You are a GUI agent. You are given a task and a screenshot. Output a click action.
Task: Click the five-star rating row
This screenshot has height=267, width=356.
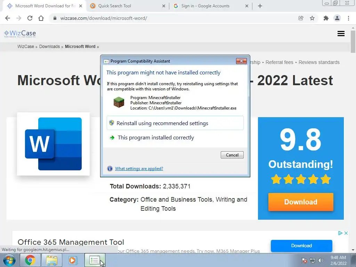301,179
